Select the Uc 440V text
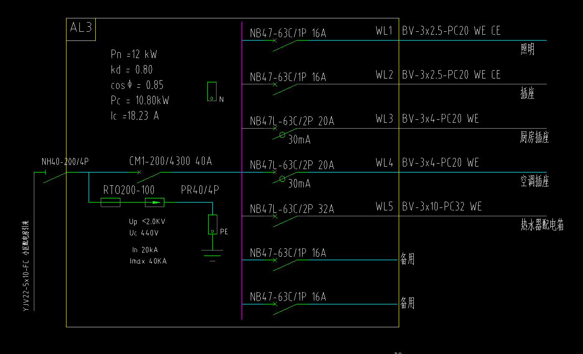 coord(143,233)
